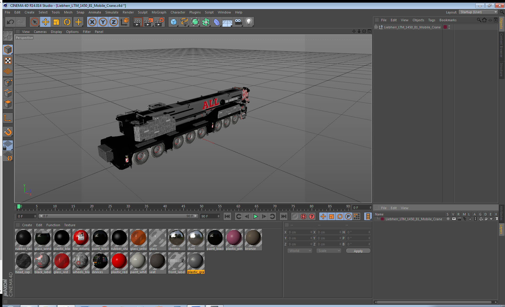This screenshot has width=505, height=307.
Task: Toggle X axis lock
Action: [x=92, y=22]
